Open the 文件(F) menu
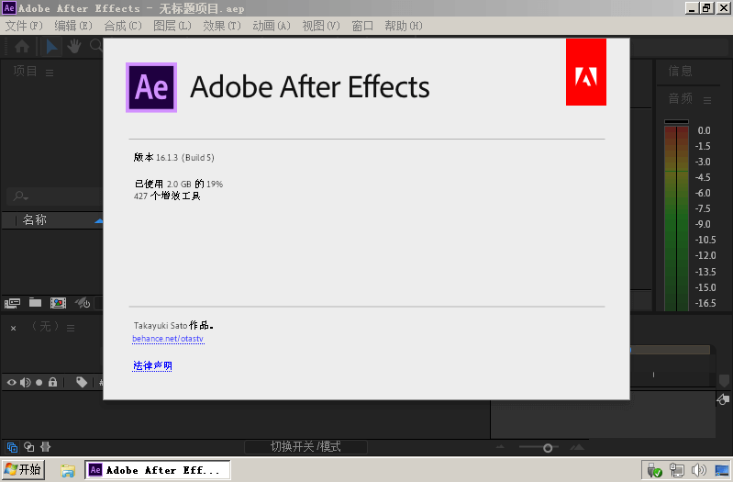This screenshot has height=482, width=733. [24, 26]
